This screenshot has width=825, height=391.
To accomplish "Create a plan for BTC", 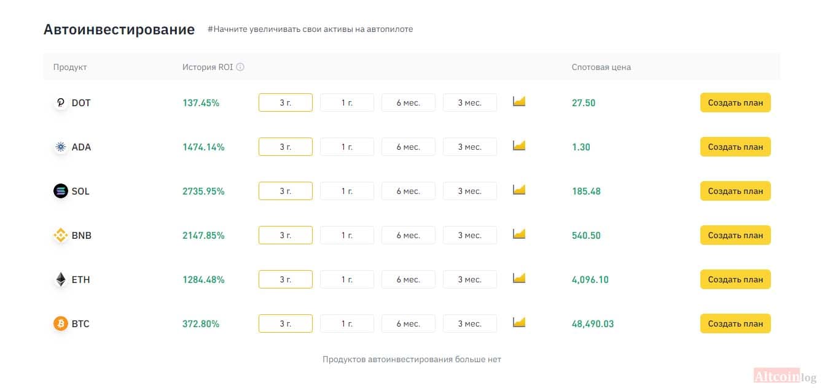I will [735, 323].
